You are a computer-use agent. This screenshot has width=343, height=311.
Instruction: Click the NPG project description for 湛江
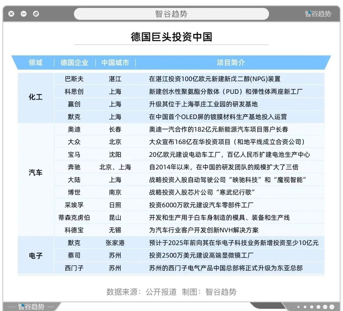pos(215,79)
